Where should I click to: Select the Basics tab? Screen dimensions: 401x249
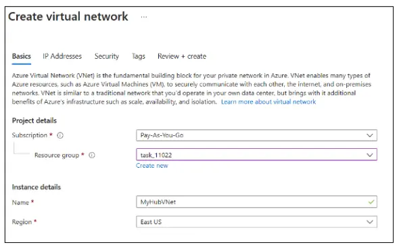[22, 56]
